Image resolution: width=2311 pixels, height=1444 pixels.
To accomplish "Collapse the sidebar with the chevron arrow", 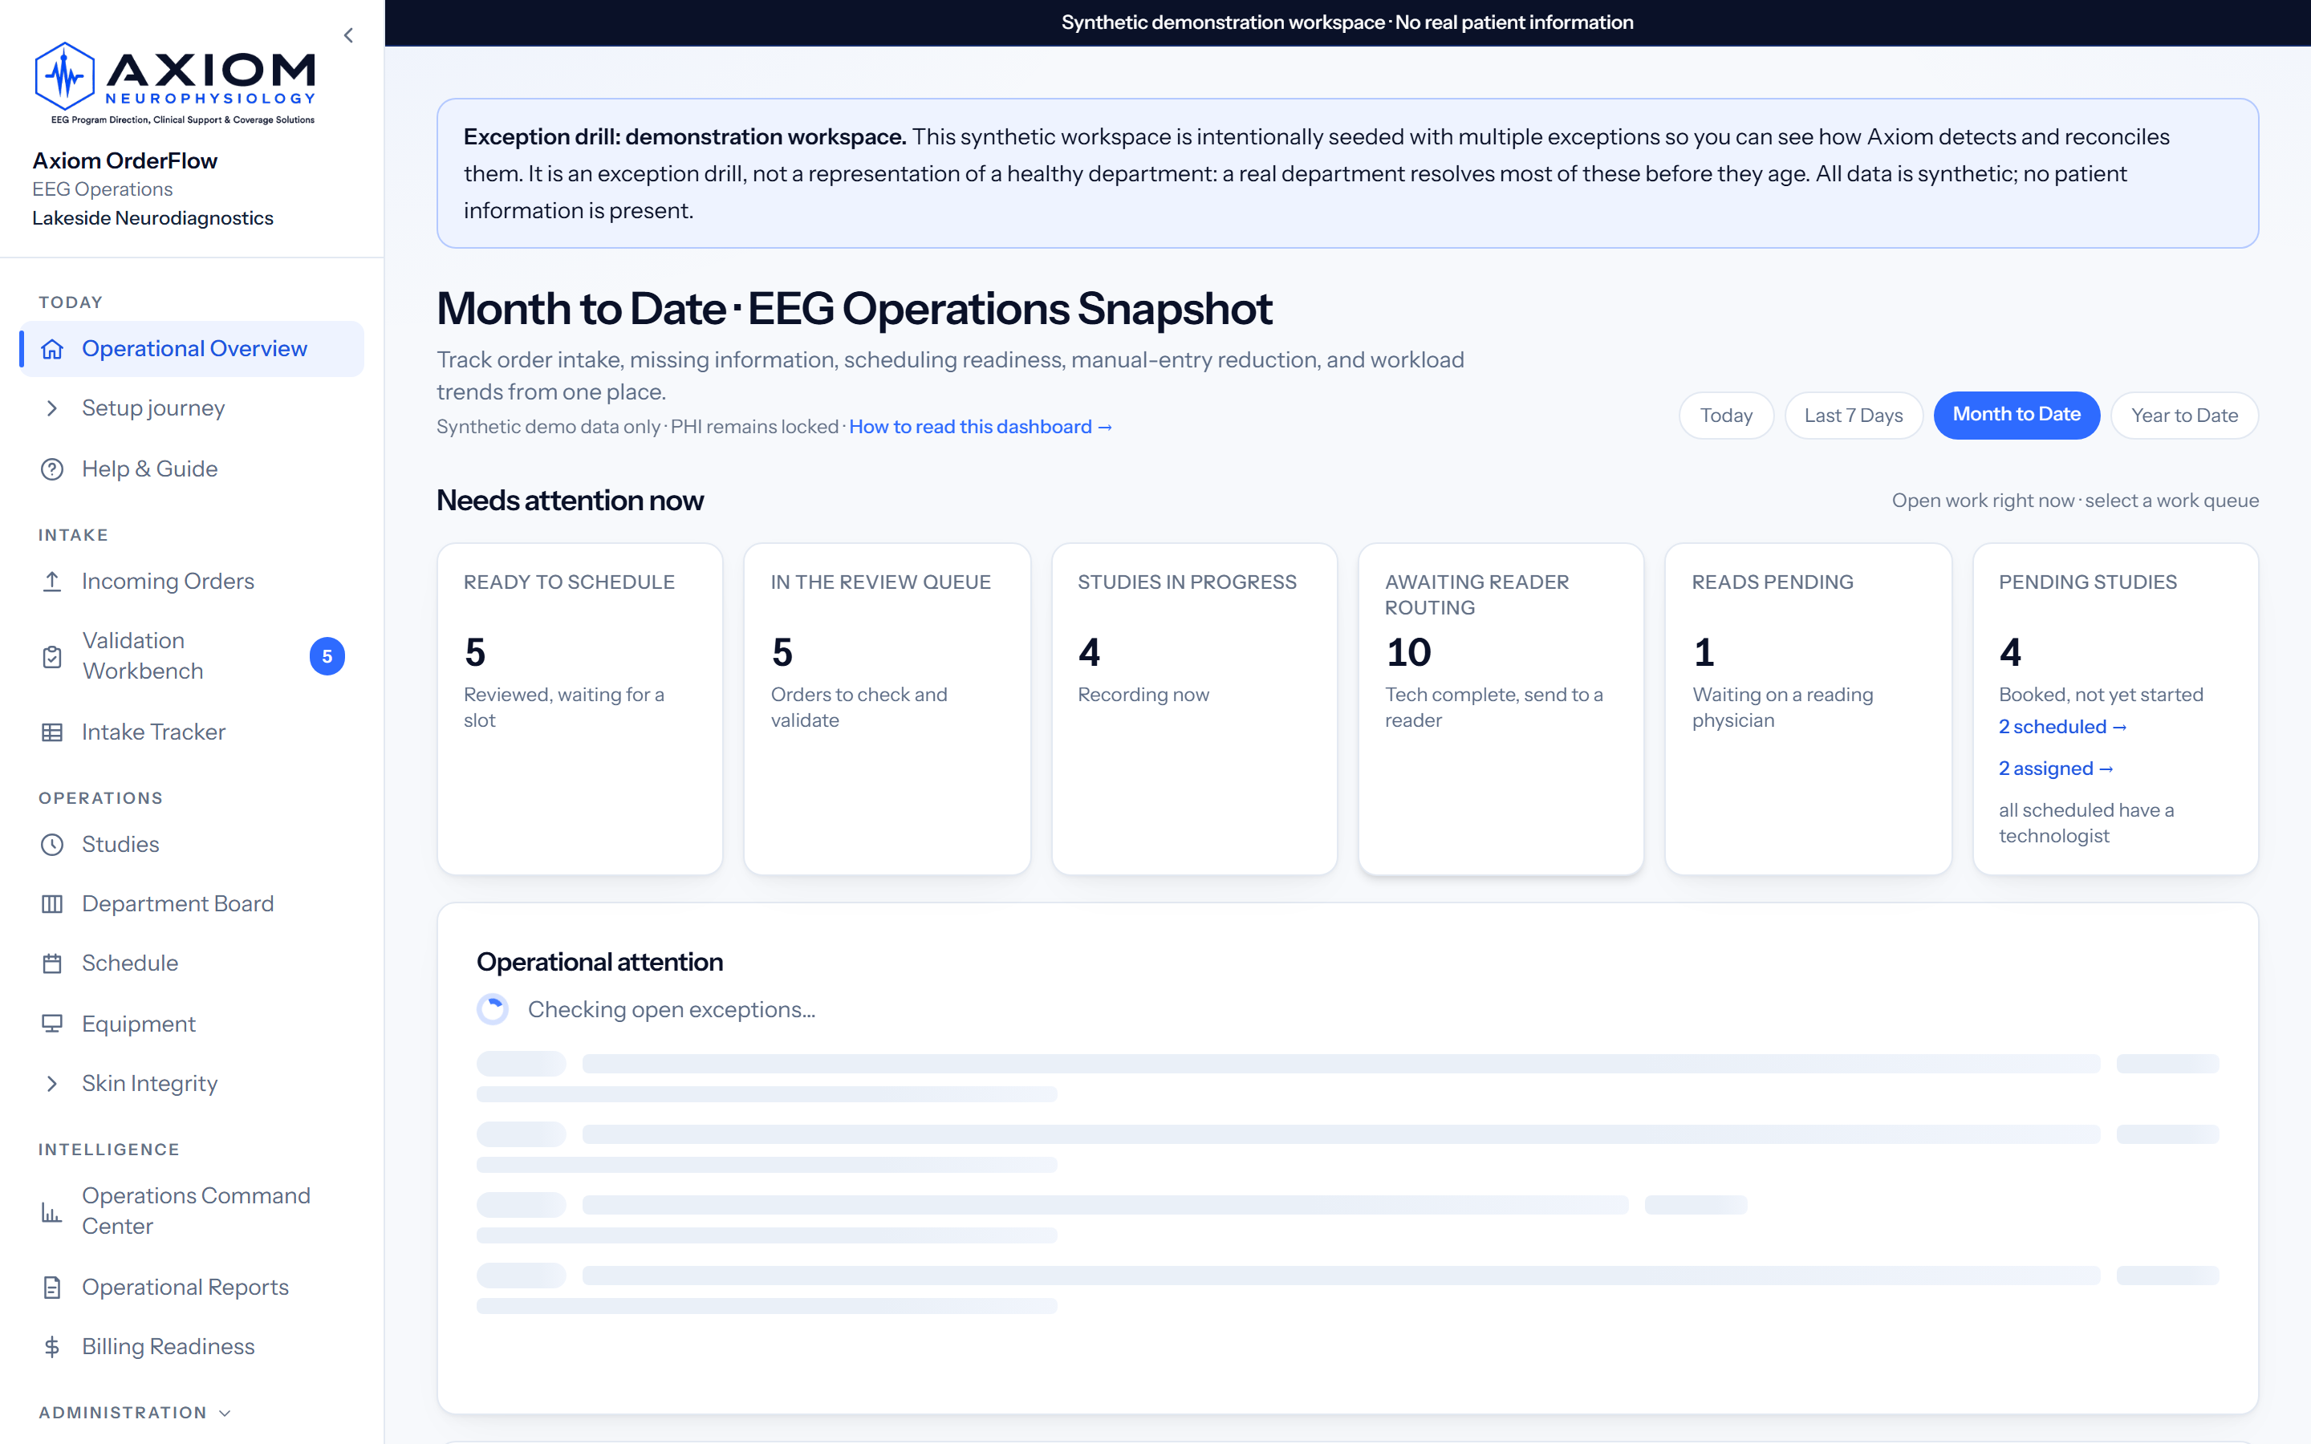I will pyautogui.click(x=348, y=35).
